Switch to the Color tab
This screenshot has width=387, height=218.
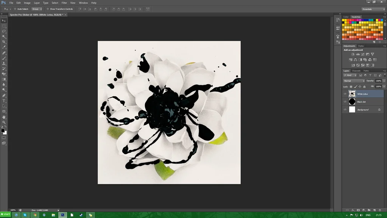pyautogui.click(x=346, y=17)
